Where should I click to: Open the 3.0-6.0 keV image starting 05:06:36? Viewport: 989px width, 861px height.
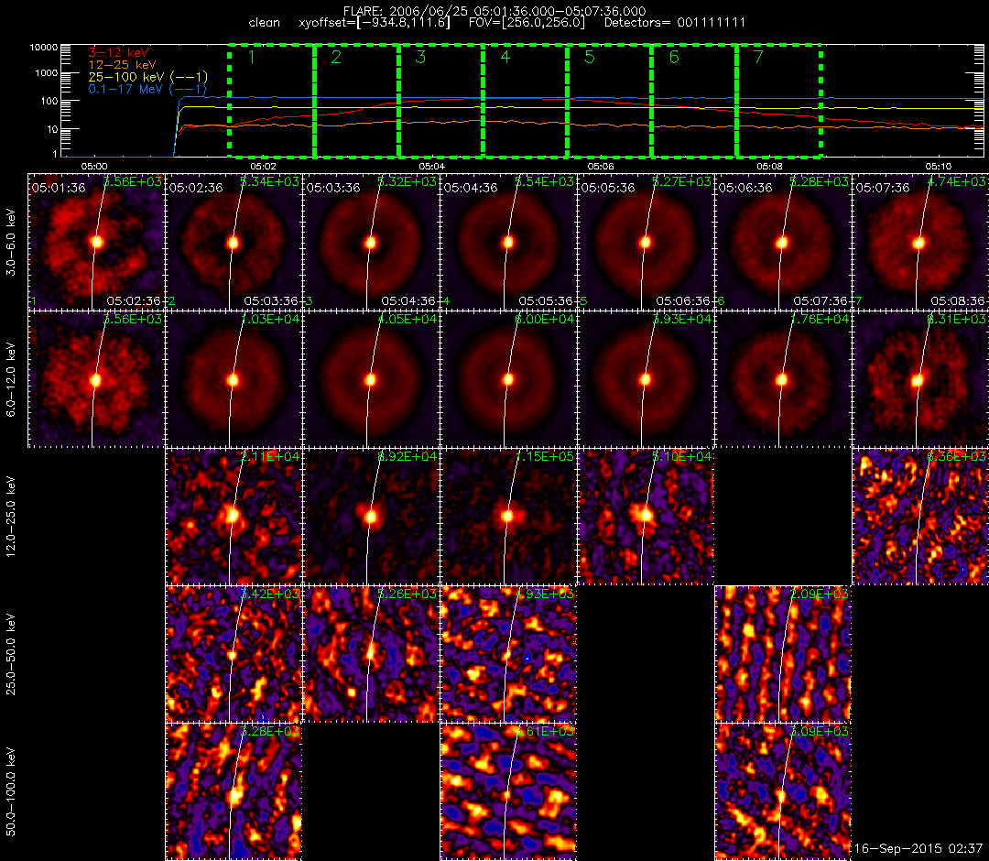pos(783,242)
